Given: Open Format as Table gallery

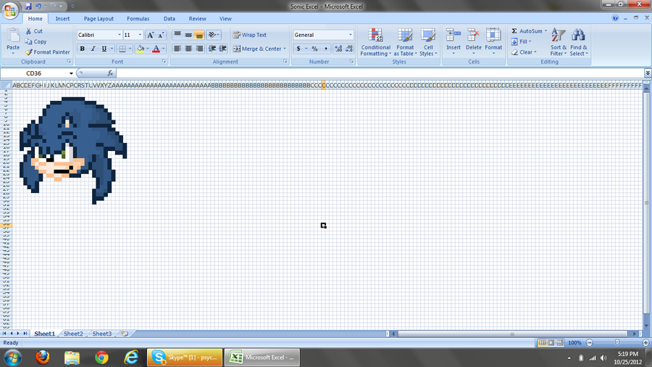Looking at the screenshot, I should click(x=405, y=42).
